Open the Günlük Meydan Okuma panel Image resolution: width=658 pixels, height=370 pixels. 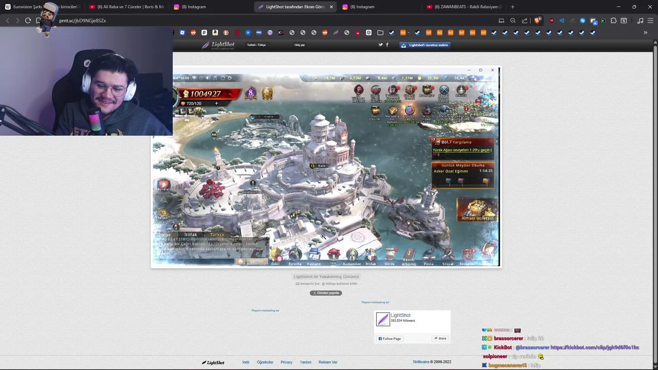[463, 175]
